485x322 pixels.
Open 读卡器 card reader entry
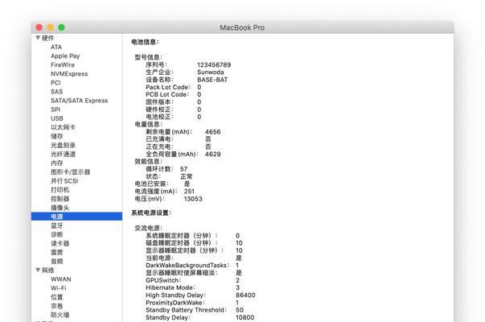[60, 244]
